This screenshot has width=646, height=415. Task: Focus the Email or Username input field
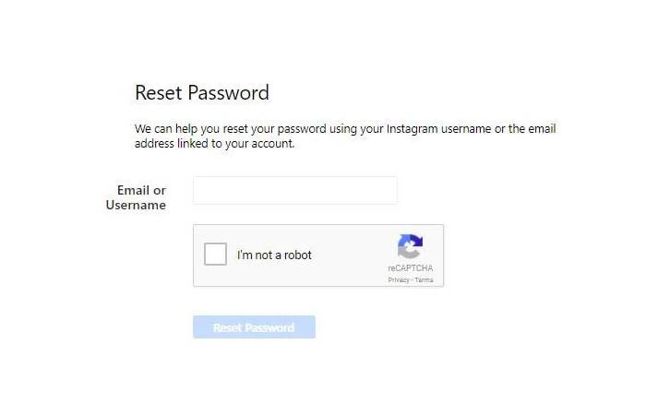coord(294,191)
